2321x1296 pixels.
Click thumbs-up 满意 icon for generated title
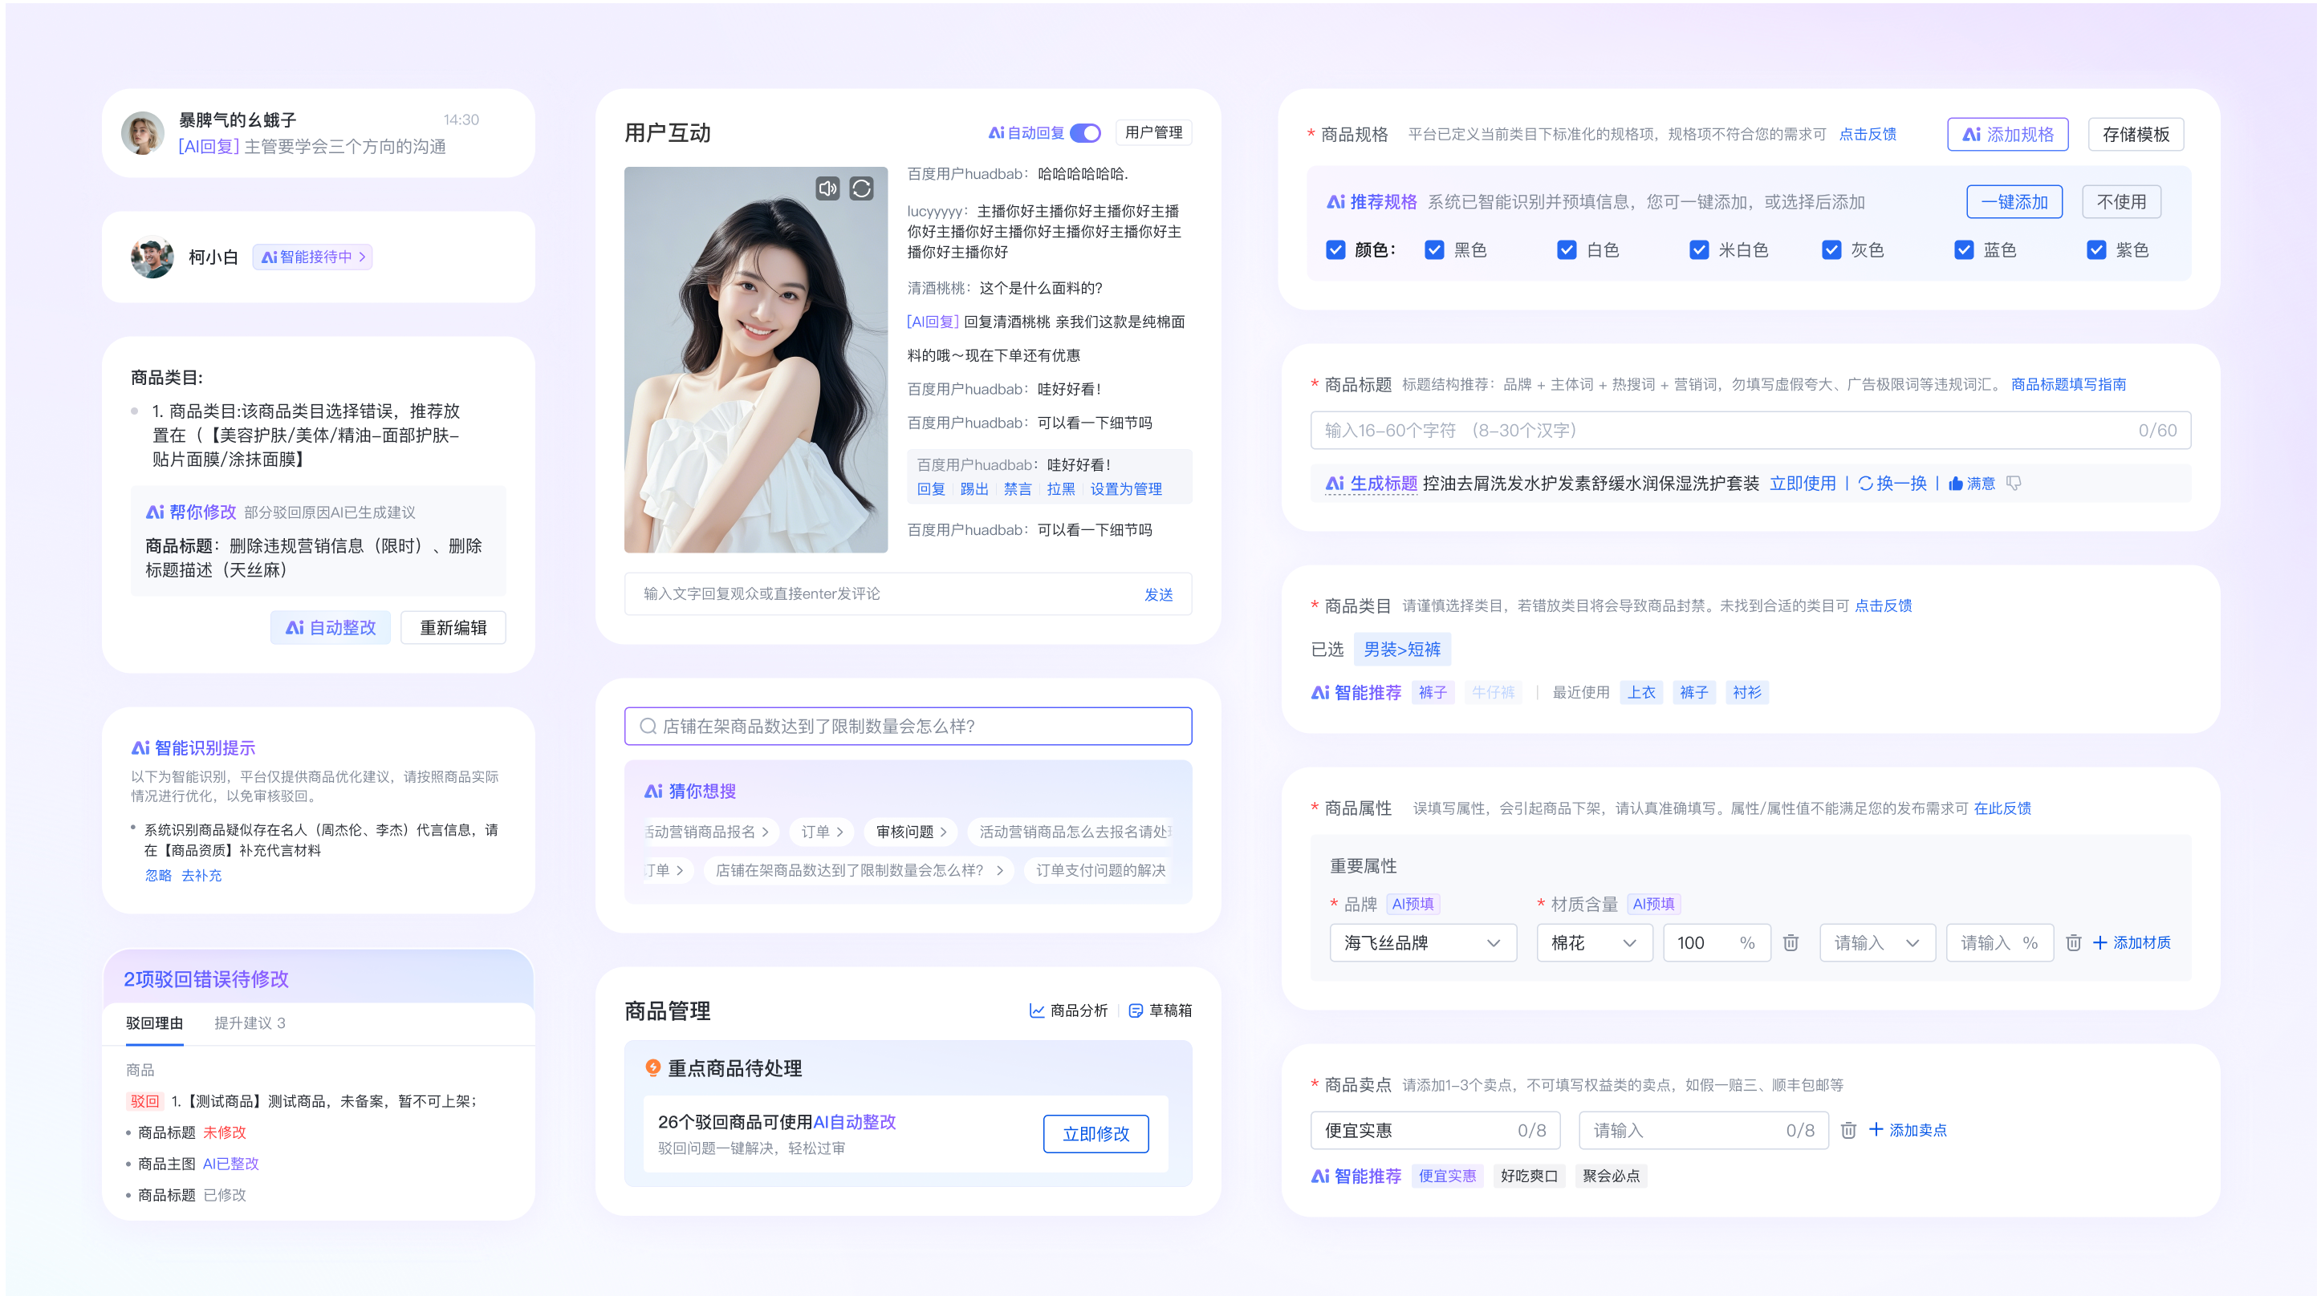[x=1956, y=484]
